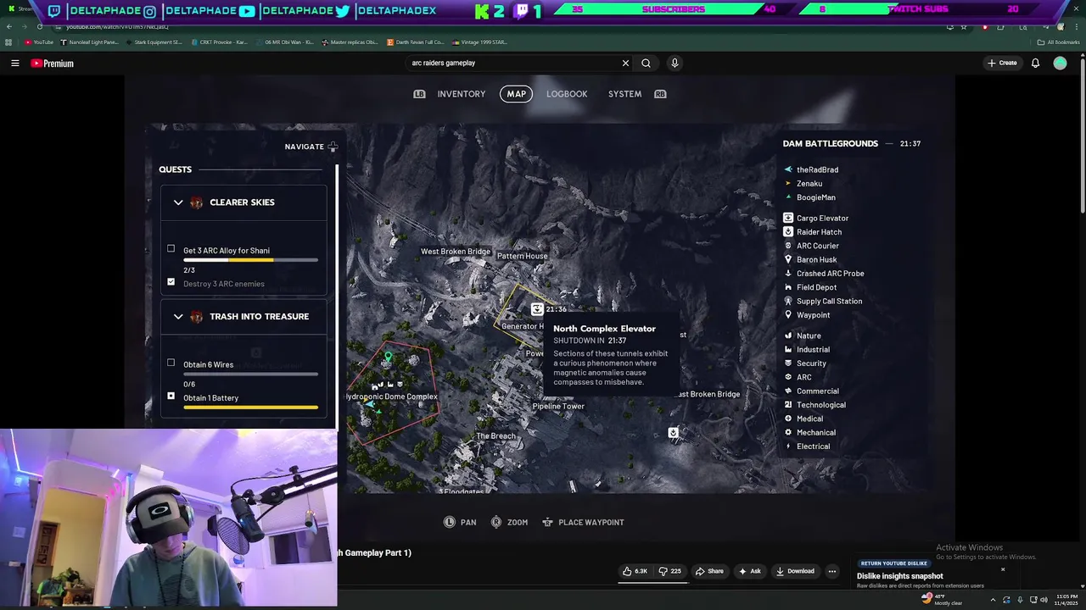Click the Industrial loot category icon

coord(788,349)
